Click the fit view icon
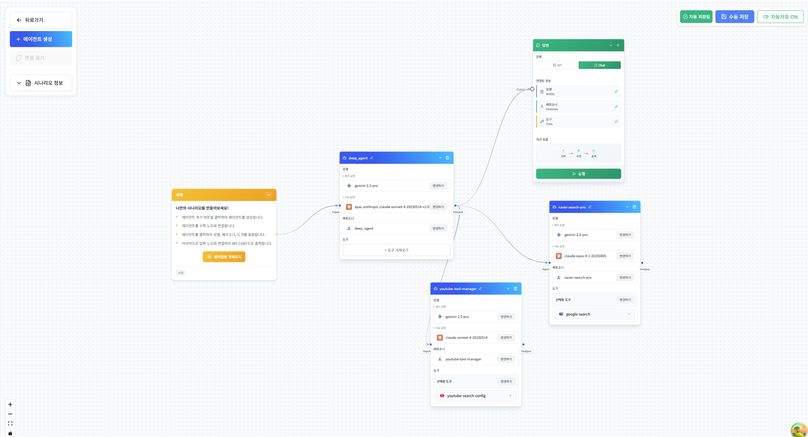The height and width of the screenshot is (437, 808). tap(10, 424)
